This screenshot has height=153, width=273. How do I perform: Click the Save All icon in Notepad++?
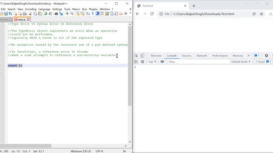tap(10, 14)
